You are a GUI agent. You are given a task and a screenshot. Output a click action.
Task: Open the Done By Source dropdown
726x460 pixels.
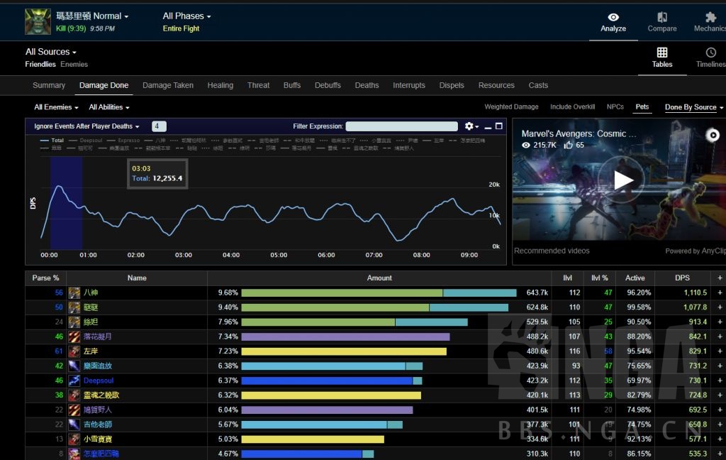tap(694, 107)
